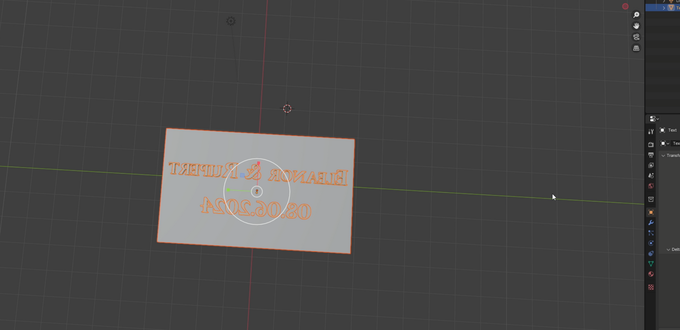The width and height of the screenshot is (680, 330).
Task: Collapse the Delta Transform panel
Action: [x=668, y=249]
